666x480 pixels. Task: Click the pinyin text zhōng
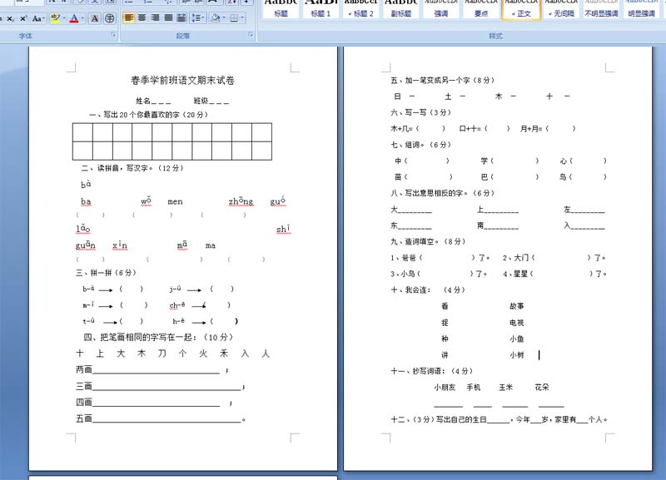(x=241, y=201)
